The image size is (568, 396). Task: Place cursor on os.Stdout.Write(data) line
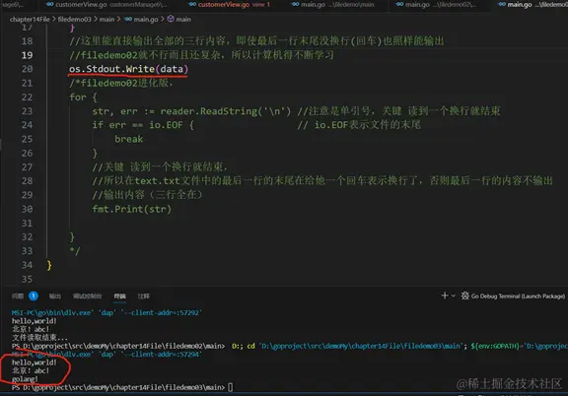(x=128, y=69)
